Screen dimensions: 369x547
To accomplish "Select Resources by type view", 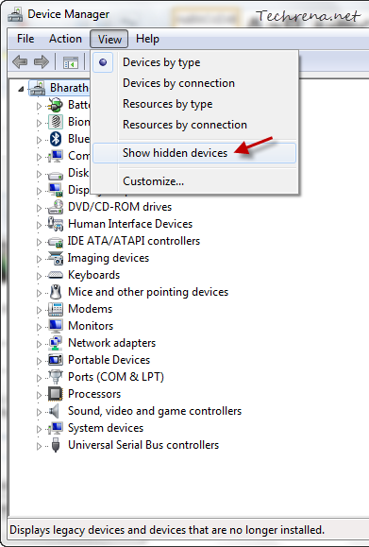I will (194, 104).
